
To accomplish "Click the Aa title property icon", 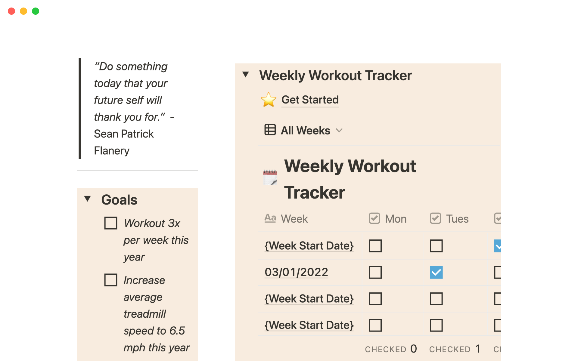I will pos(270,218).
